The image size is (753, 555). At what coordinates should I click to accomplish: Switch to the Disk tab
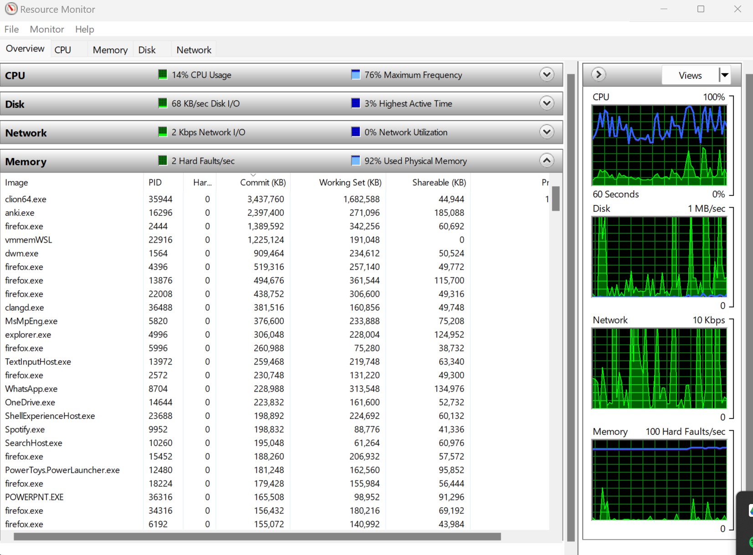pos(147,50)
